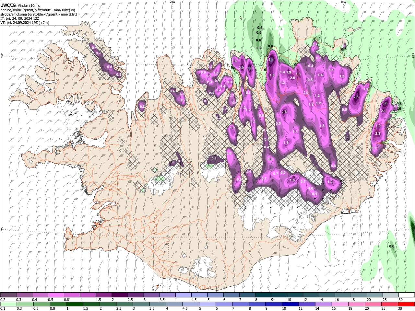
Task: Click the 20W longitude label
Action: (x=172, y=2)
